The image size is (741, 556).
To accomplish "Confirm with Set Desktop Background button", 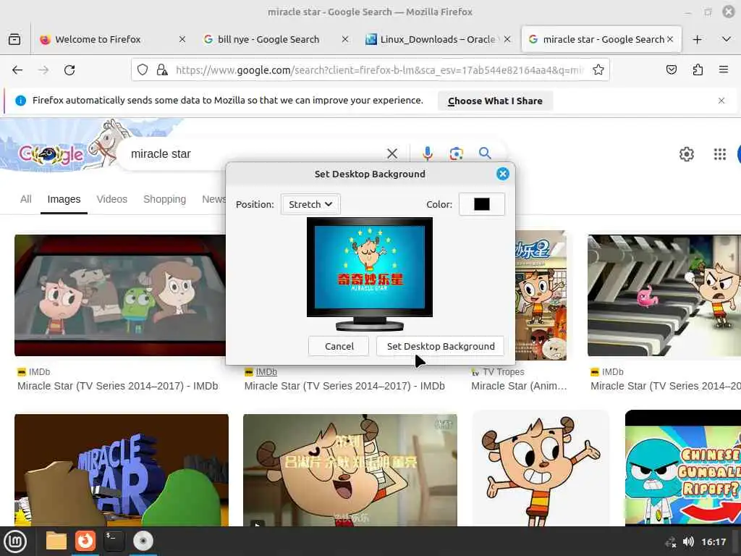I will [441, 346].
